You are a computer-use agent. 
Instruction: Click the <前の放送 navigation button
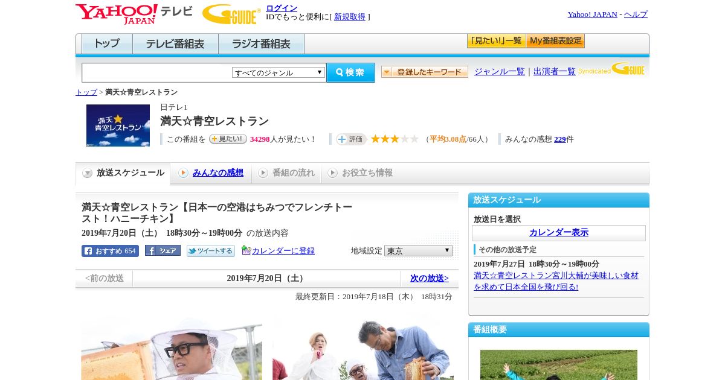105,279
